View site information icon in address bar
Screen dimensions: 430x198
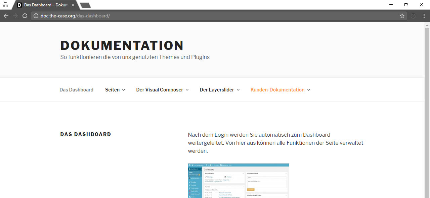pos(36,16)
